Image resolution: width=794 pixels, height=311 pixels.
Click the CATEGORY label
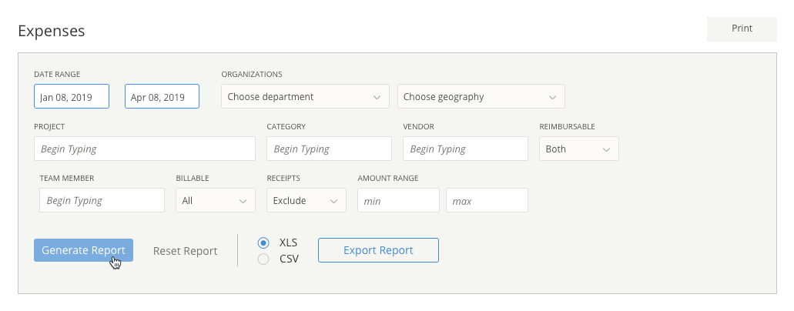pos(286,126)
